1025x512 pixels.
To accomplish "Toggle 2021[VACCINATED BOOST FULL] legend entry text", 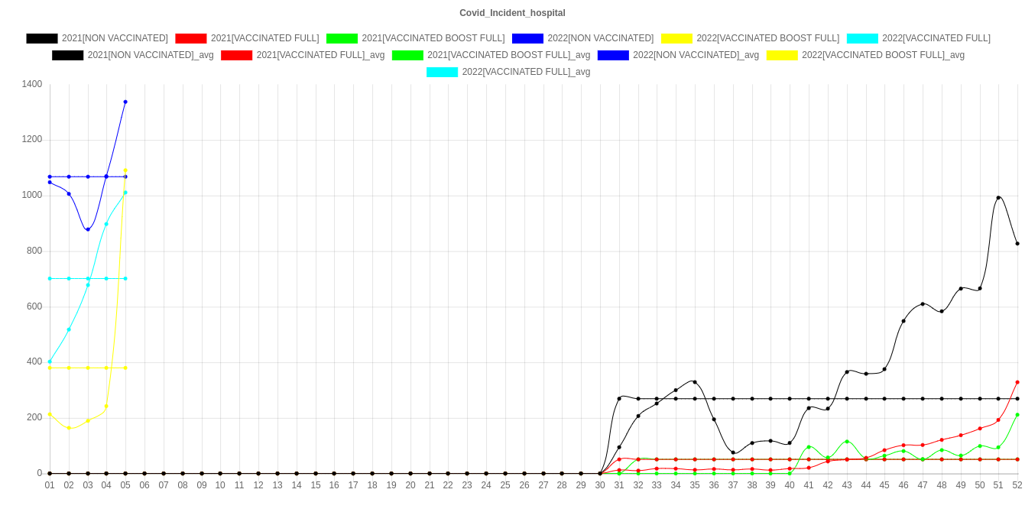I will click(x=433, y=38).
